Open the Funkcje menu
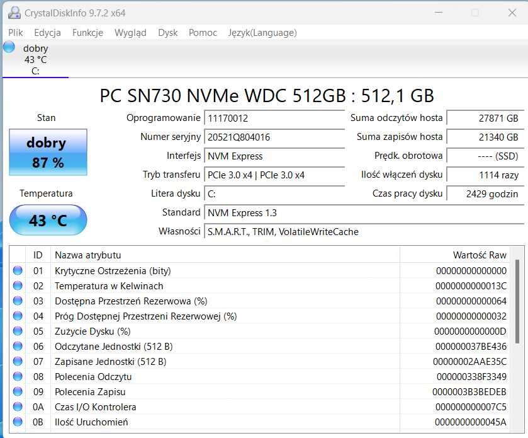The image size is (528, 438). 87,33
